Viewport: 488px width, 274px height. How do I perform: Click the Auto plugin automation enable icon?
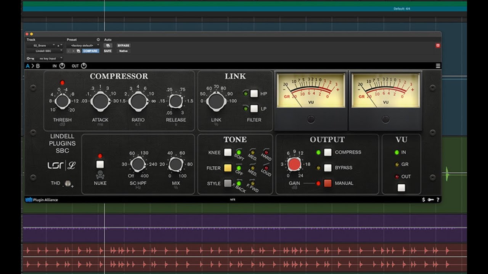coord(108,46)
